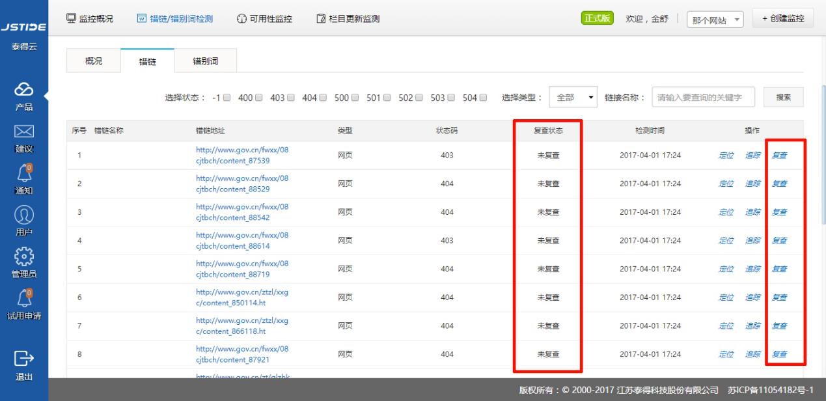Click 未复查 status in row 6

coord(548,297)
